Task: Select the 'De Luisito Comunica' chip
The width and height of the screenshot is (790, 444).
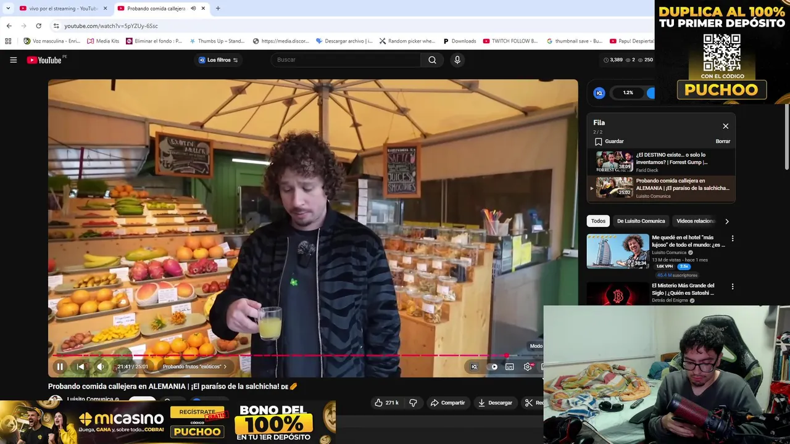Action: (x=641, y=221)
